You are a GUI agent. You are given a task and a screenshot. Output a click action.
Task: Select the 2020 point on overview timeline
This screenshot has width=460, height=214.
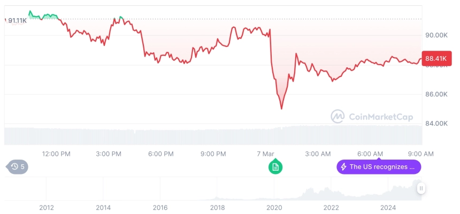click(274, 208)
